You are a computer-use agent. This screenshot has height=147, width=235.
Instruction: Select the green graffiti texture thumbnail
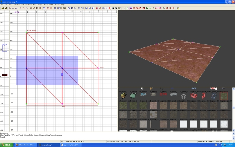click(133, 96)
